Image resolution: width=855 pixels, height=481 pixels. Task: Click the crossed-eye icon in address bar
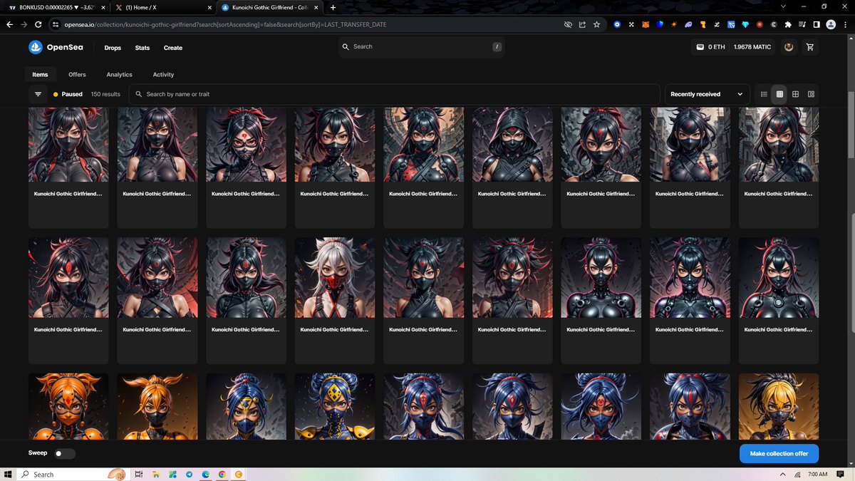(568, 24)
